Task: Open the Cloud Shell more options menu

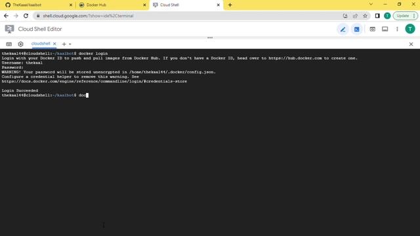Action: pyautogui.click(x=397, y=29)
